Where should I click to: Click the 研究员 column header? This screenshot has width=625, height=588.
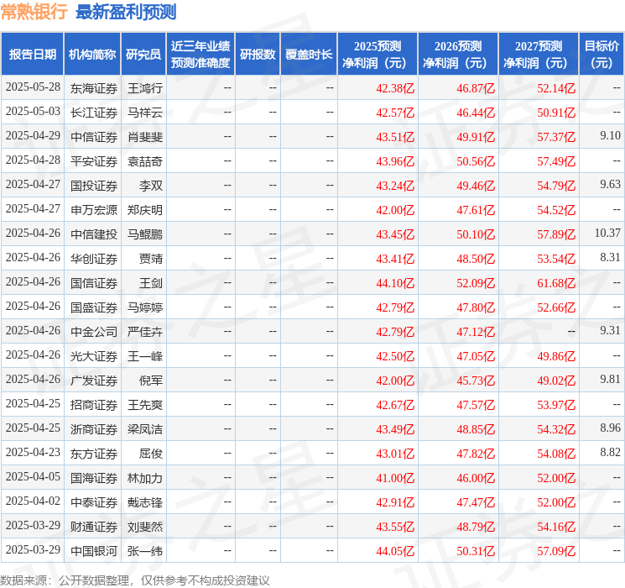point(143,55)
